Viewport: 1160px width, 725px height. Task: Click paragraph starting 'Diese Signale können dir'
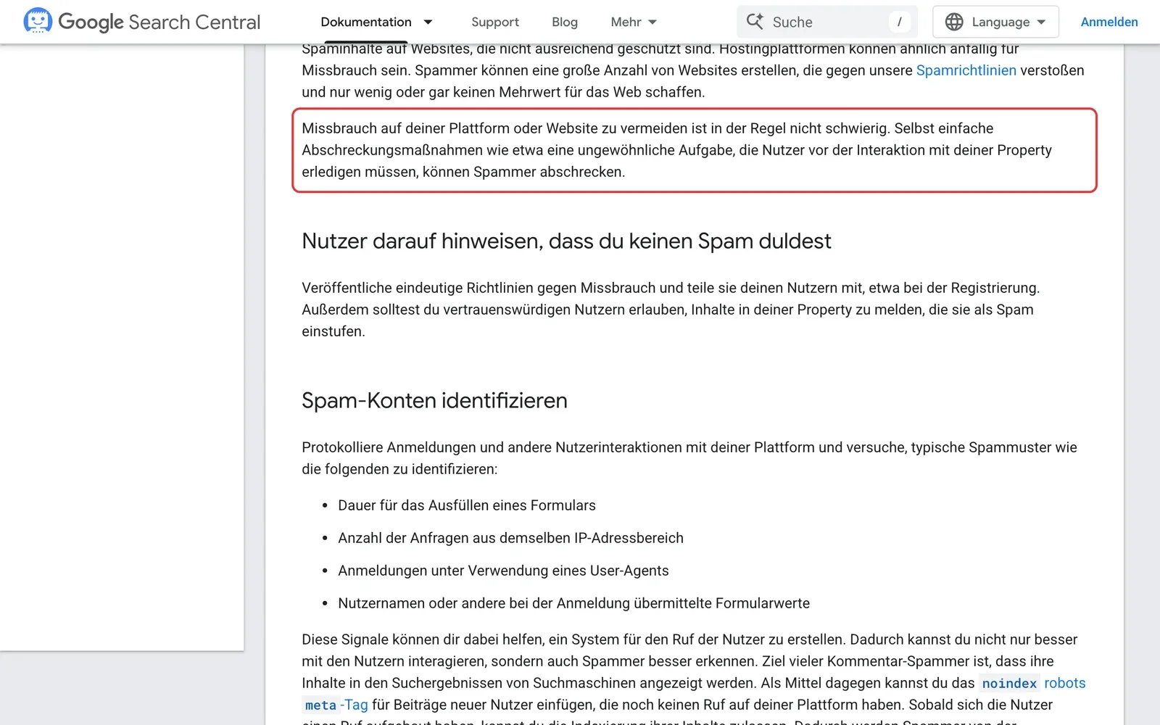[x=694, y=677]
